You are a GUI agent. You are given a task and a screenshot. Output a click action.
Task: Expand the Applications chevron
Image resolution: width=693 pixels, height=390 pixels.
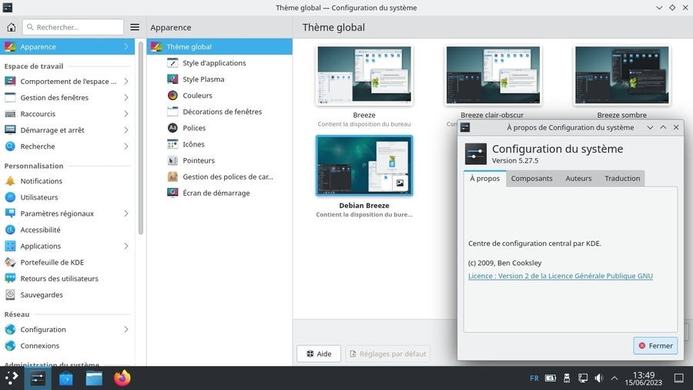(126, 246)
